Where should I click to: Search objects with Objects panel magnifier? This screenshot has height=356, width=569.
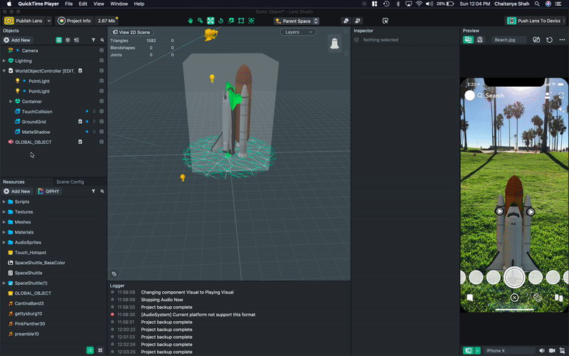click(102, 40)
